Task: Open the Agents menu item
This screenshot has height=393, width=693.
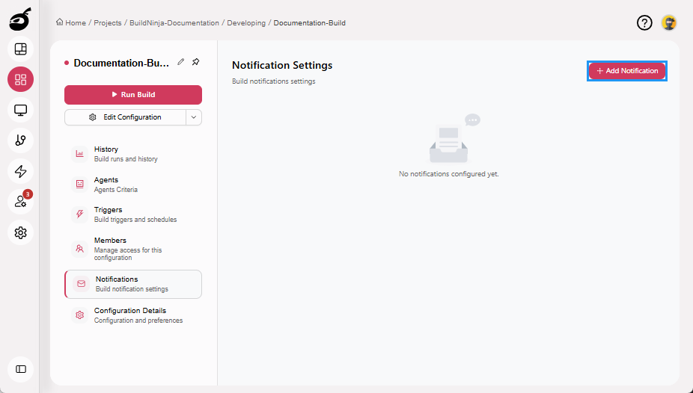Action: pyautogui.click(x=133, y=185)
